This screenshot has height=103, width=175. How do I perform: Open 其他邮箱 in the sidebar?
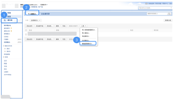click(7, 54)
